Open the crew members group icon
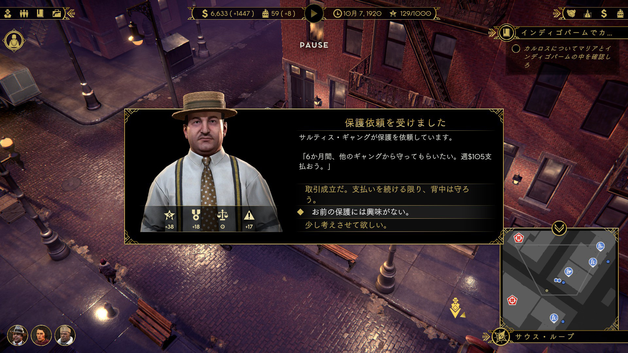The width and height of the screenshot is (628, 353). (24, 13)
